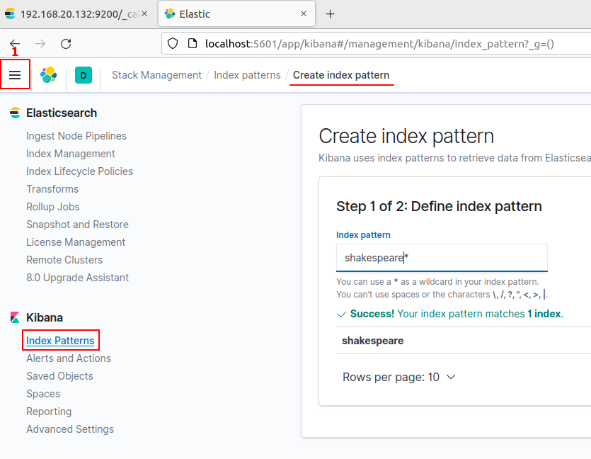This screenshot has width=591, height=459.
Task: Go back with browser back arrow
Action: tap(15, 44)
